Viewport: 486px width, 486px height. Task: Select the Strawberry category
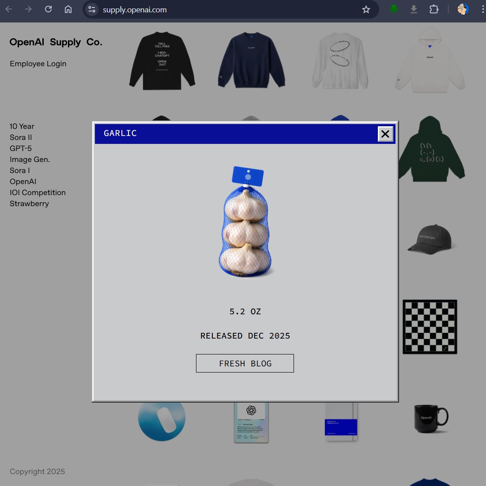(30, 203)
